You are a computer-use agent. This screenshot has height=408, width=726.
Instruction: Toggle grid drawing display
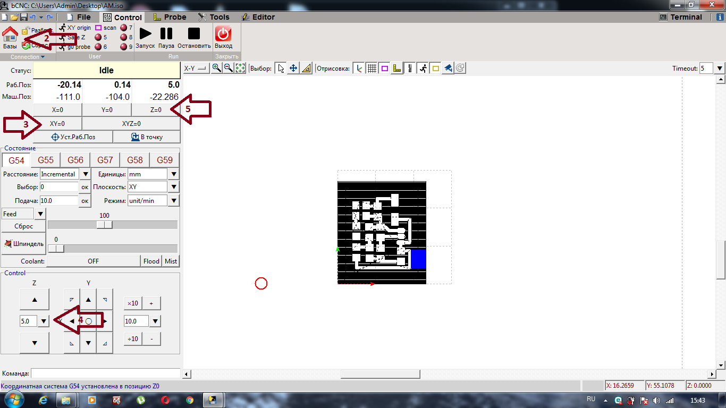click(x=372, y=68)
